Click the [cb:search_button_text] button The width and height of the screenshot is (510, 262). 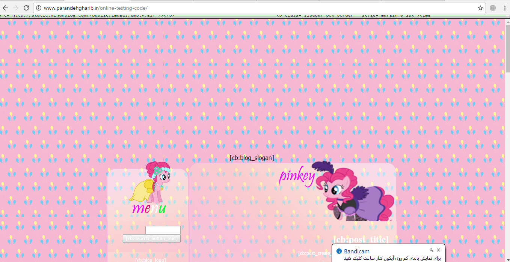click(x=152, y=238)
